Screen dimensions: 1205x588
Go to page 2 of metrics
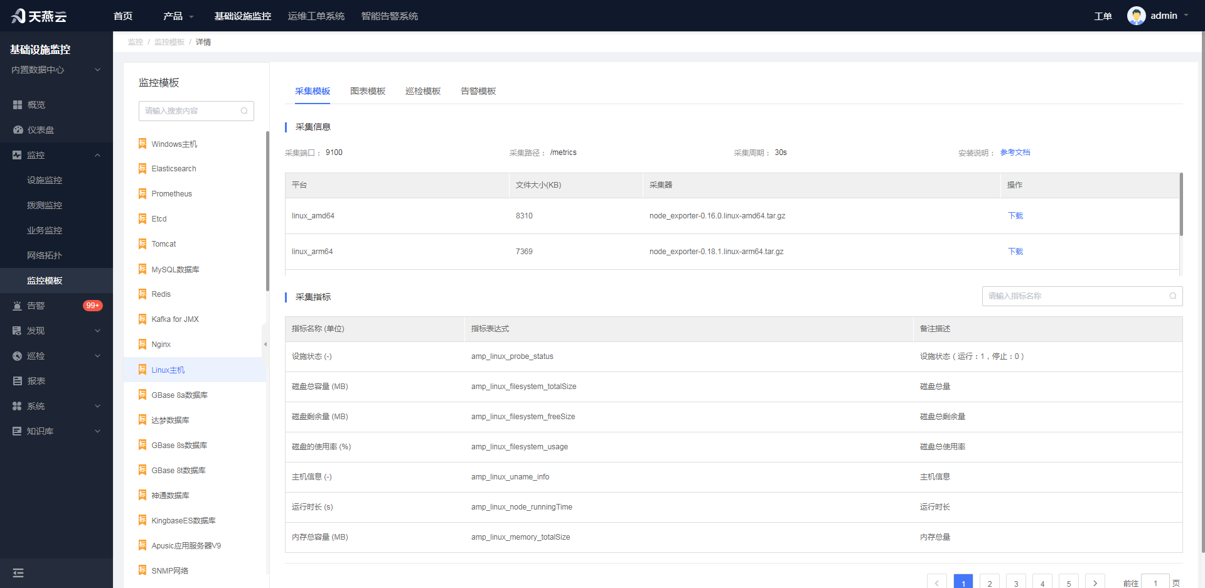(x=990, y=582)
